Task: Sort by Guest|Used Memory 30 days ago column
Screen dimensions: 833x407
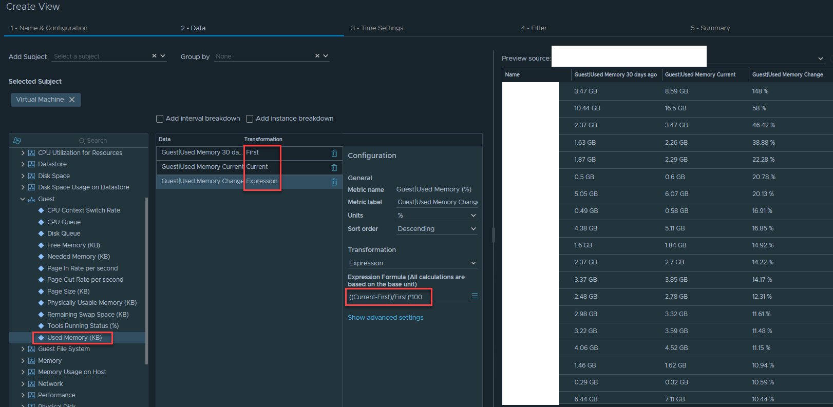Action: point(615,75)
